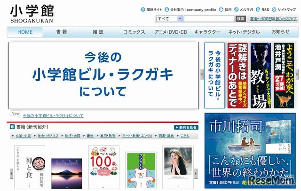The height and width of the screenshot is (191, 301).
Task: Open the 関連サイト link icon
Action: tap(143, 9)
